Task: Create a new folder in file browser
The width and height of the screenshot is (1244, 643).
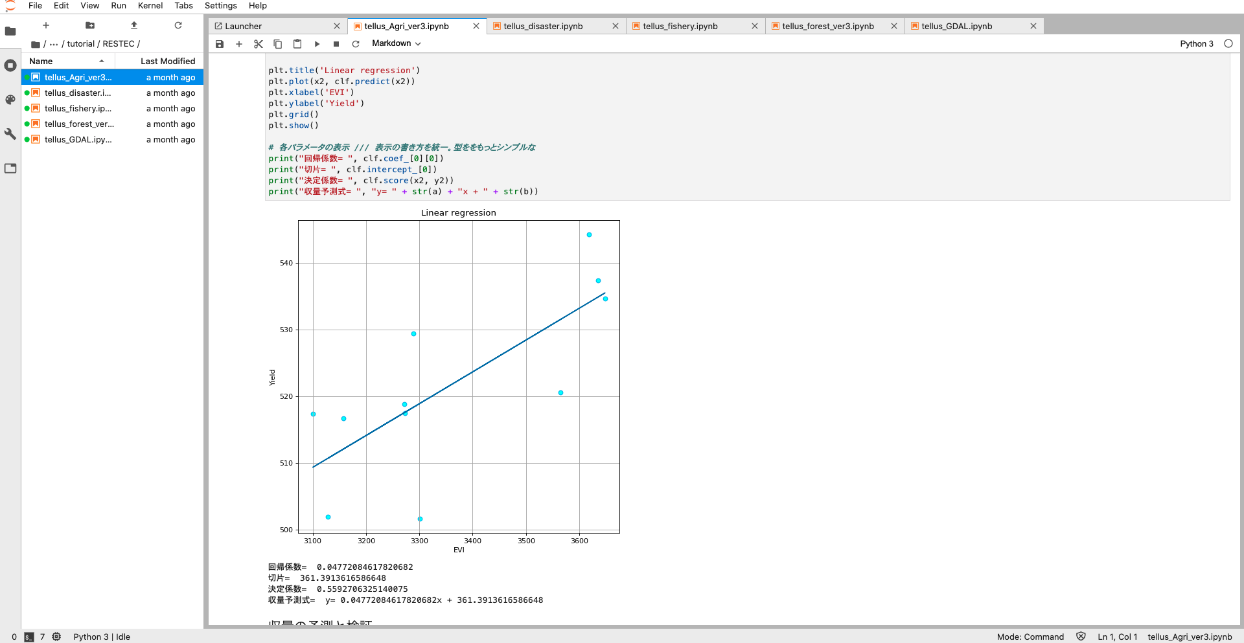Action: coord(90,25)
